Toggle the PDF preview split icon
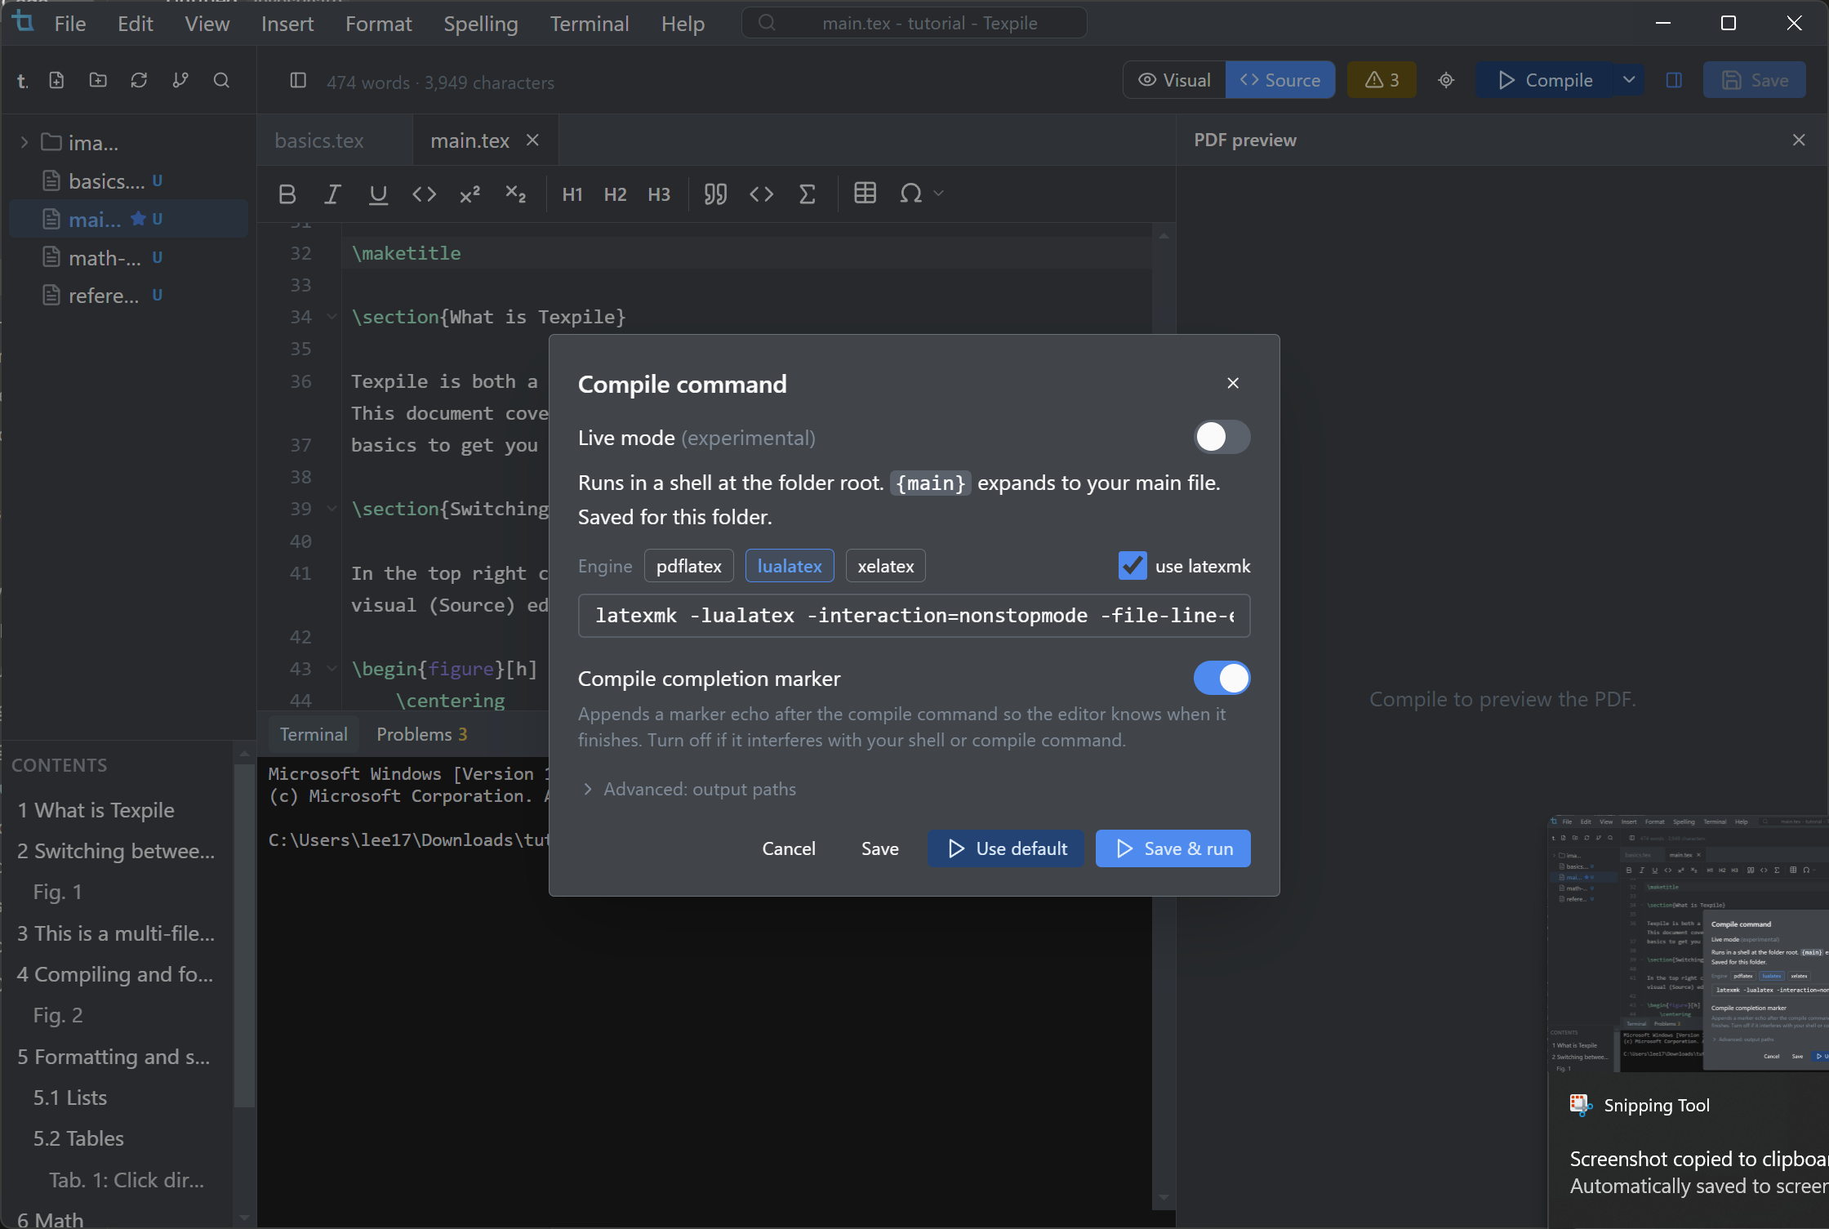The width and height of the screenshot is (1829, 1229). click(1674, 80)
